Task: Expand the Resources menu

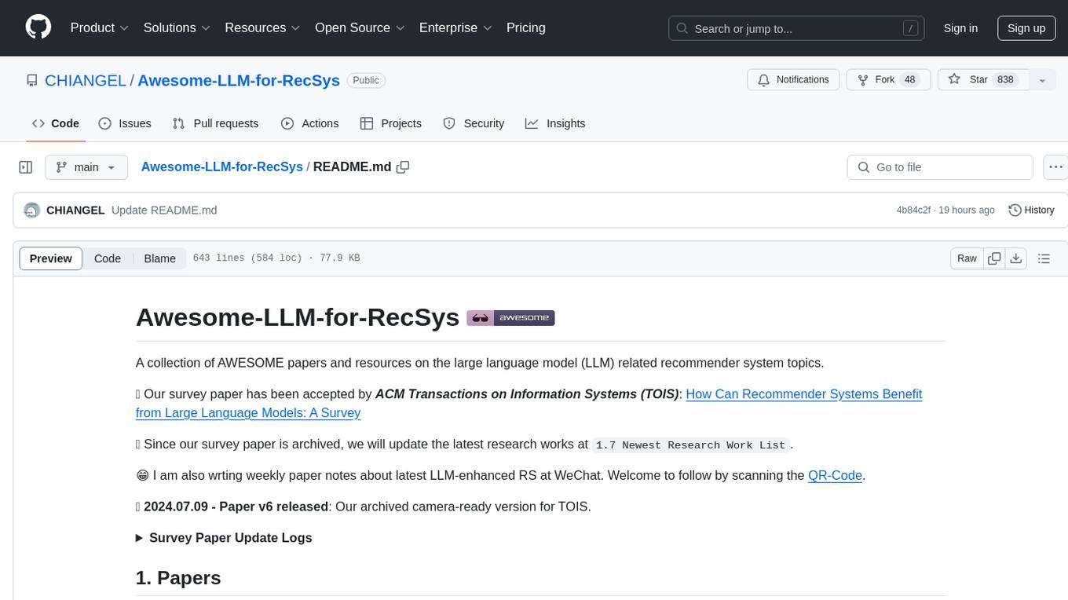Action: (262, 27)
